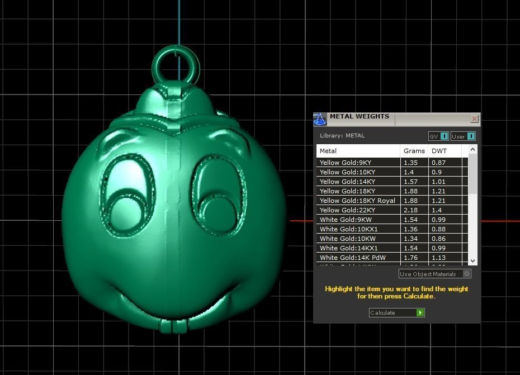The height and width of the screenshot is (375, 520).
Task: Select the White Gold:14K PdW row
Action: [x=358, y=258]
